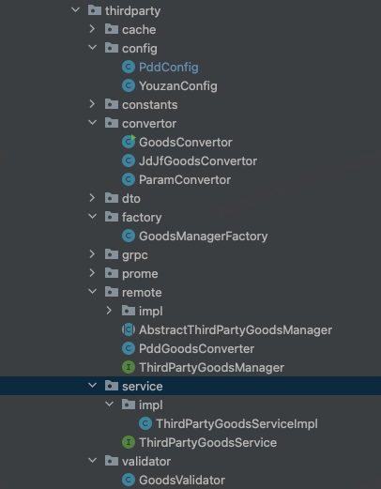Click the ThirdPartyGoodsManager interface icon
This screenshot has width=381, height=489.
[x=129, y=367]
